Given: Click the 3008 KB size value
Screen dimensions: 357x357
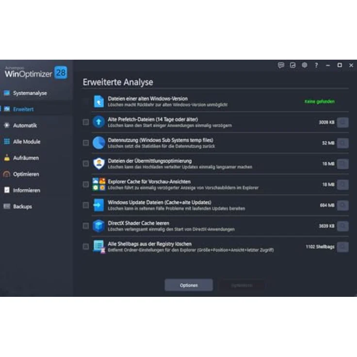Looking at the screenshot, I should [327, 122].
